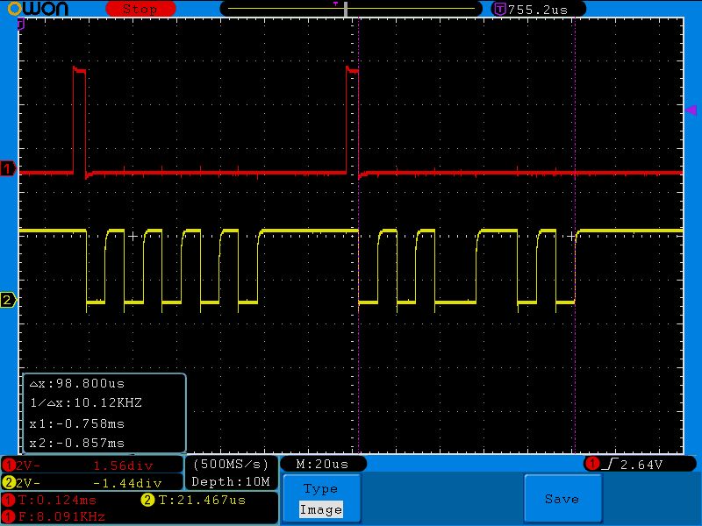Click inside the cursor measurement box
The image size is (702, 526).
pos(105,412)
